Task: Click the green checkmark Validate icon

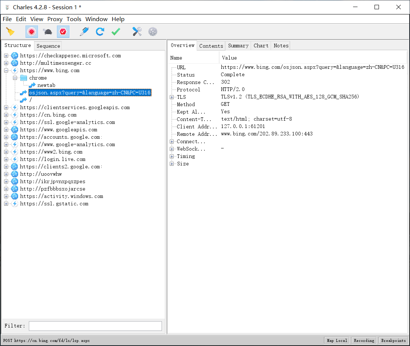Action: coord(116,32)
